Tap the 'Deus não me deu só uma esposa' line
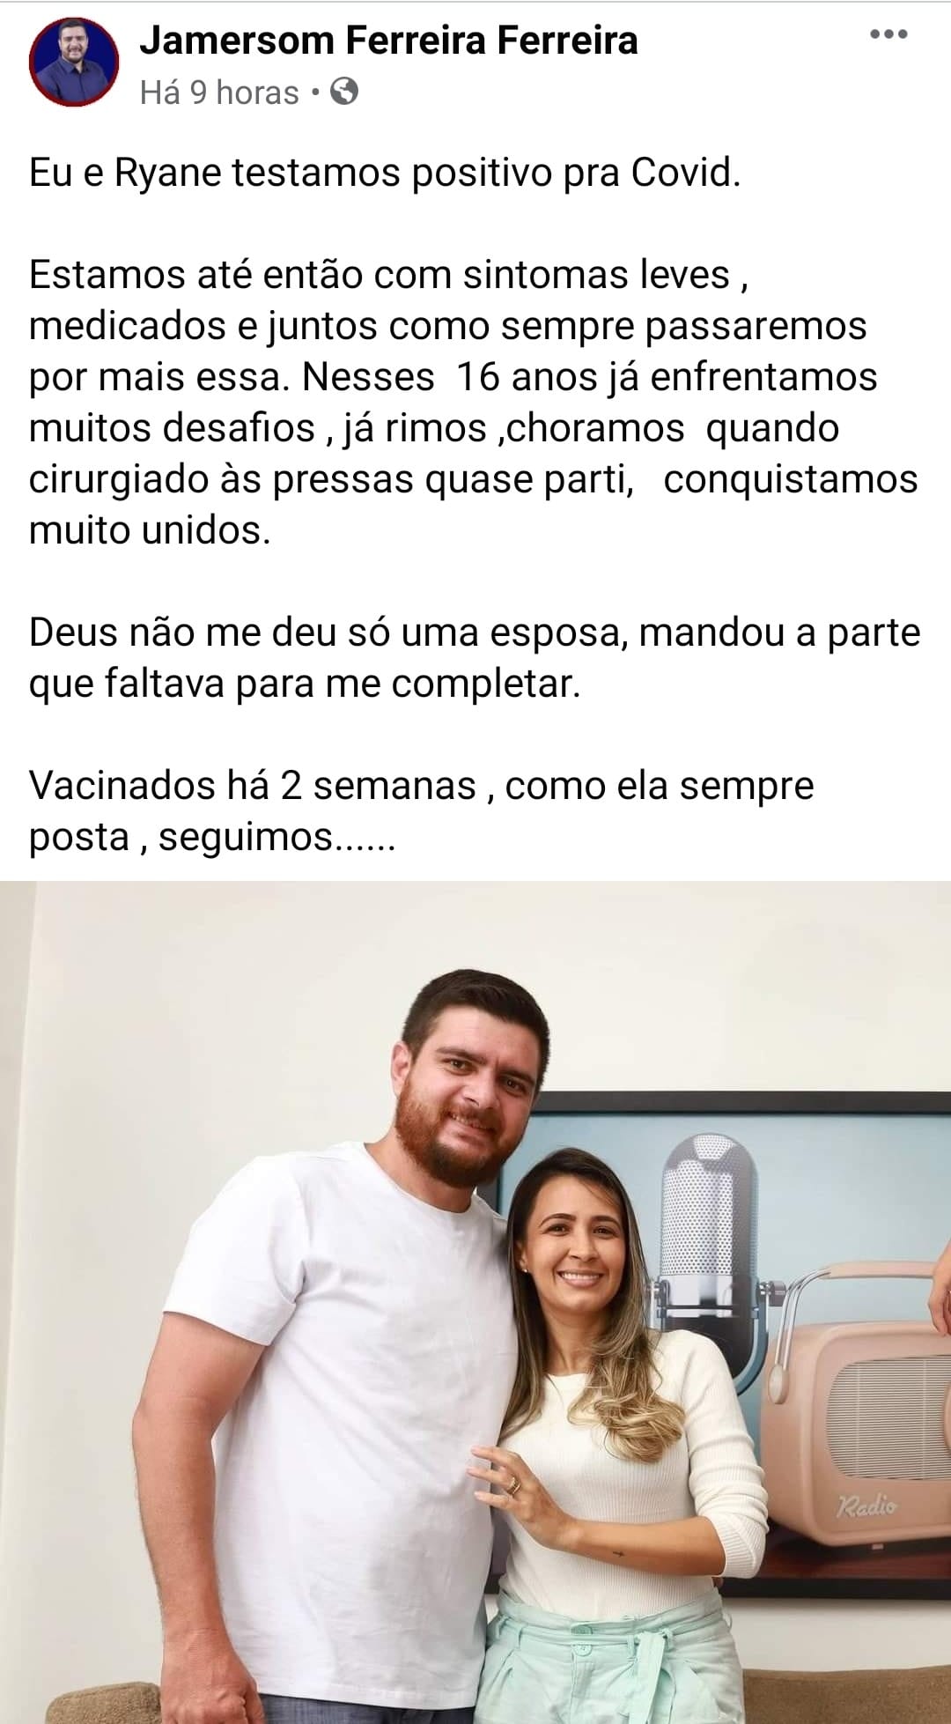This screenshot has height=1724, width=951. click(x=475, y=633)
